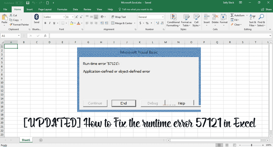Click the zoom slider handle
273x147 pixels.
[251, 145]
